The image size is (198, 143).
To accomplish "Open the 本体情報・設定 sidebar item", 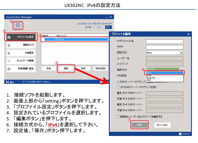I will [x=21, y=69].
